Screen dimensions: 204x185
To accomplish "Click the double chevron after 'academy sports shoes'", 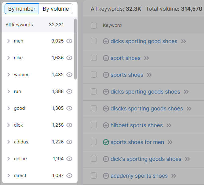I will [x=174, y=176].
